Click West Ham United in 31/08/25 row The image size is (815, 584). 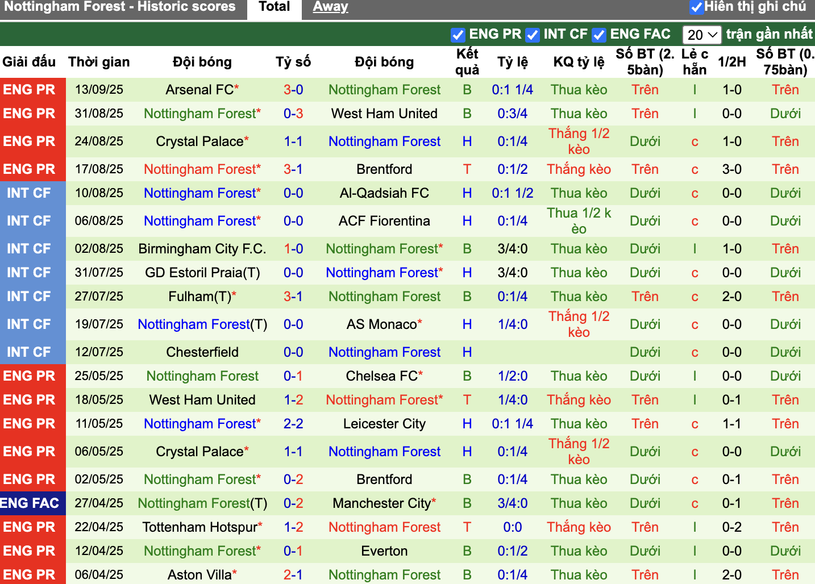pos(384,114)
